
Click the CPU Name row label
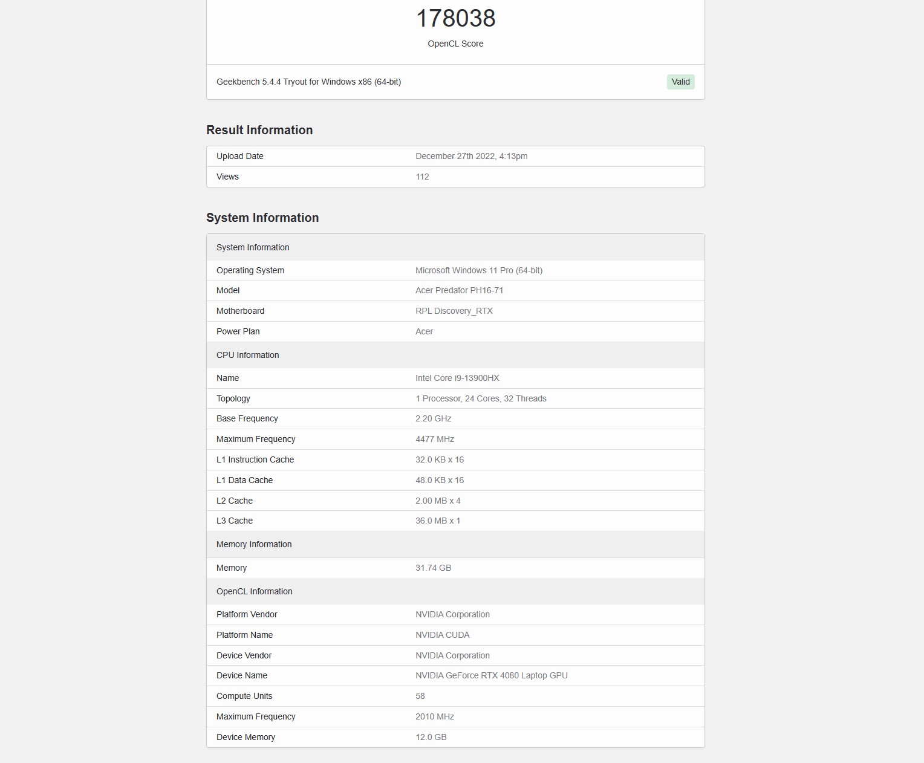227,378
